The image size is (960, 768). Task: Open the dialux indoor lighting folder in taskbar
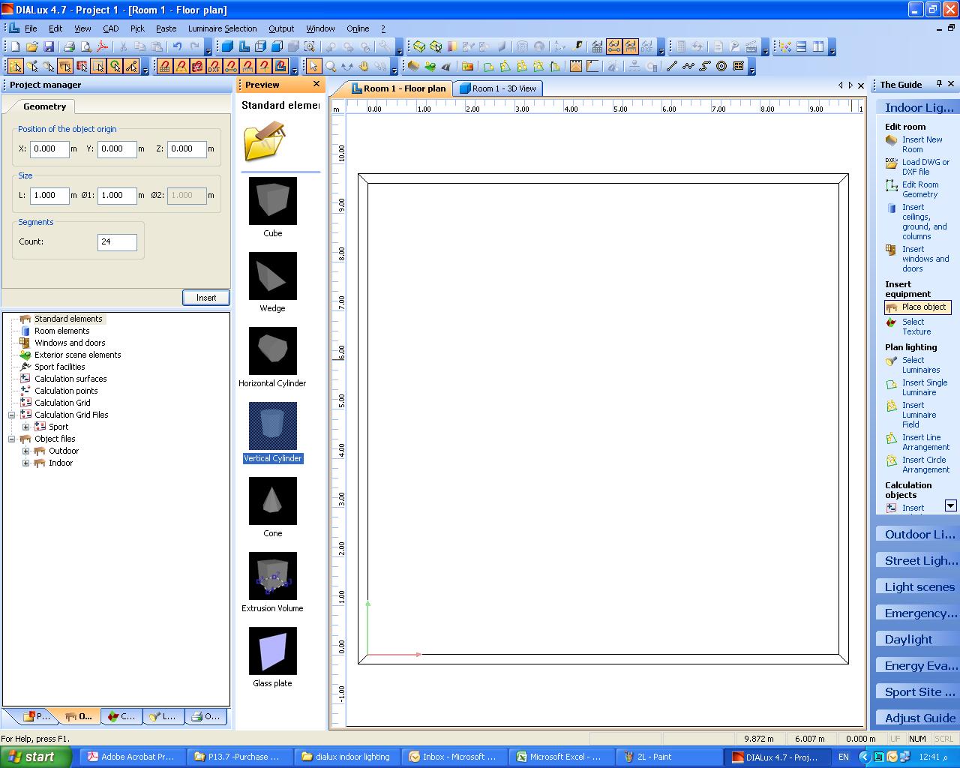346,756
